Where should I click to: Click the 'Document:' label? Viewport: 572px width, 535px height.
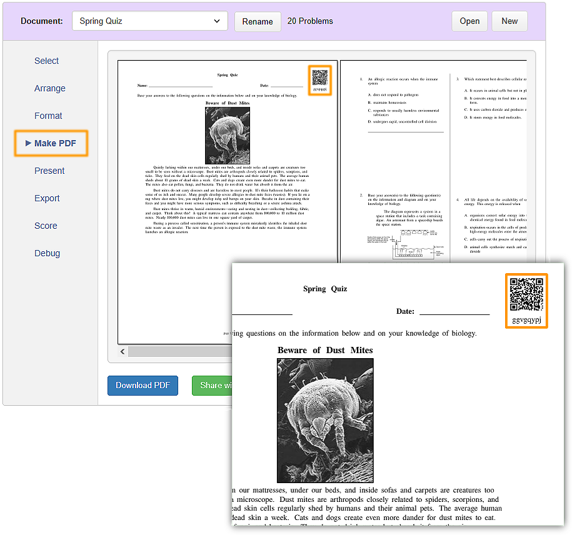(42, 21)
